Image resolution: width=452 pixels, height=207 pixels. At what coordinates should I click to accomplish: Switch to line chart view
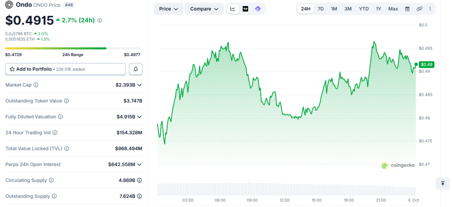tap(233, 9)
